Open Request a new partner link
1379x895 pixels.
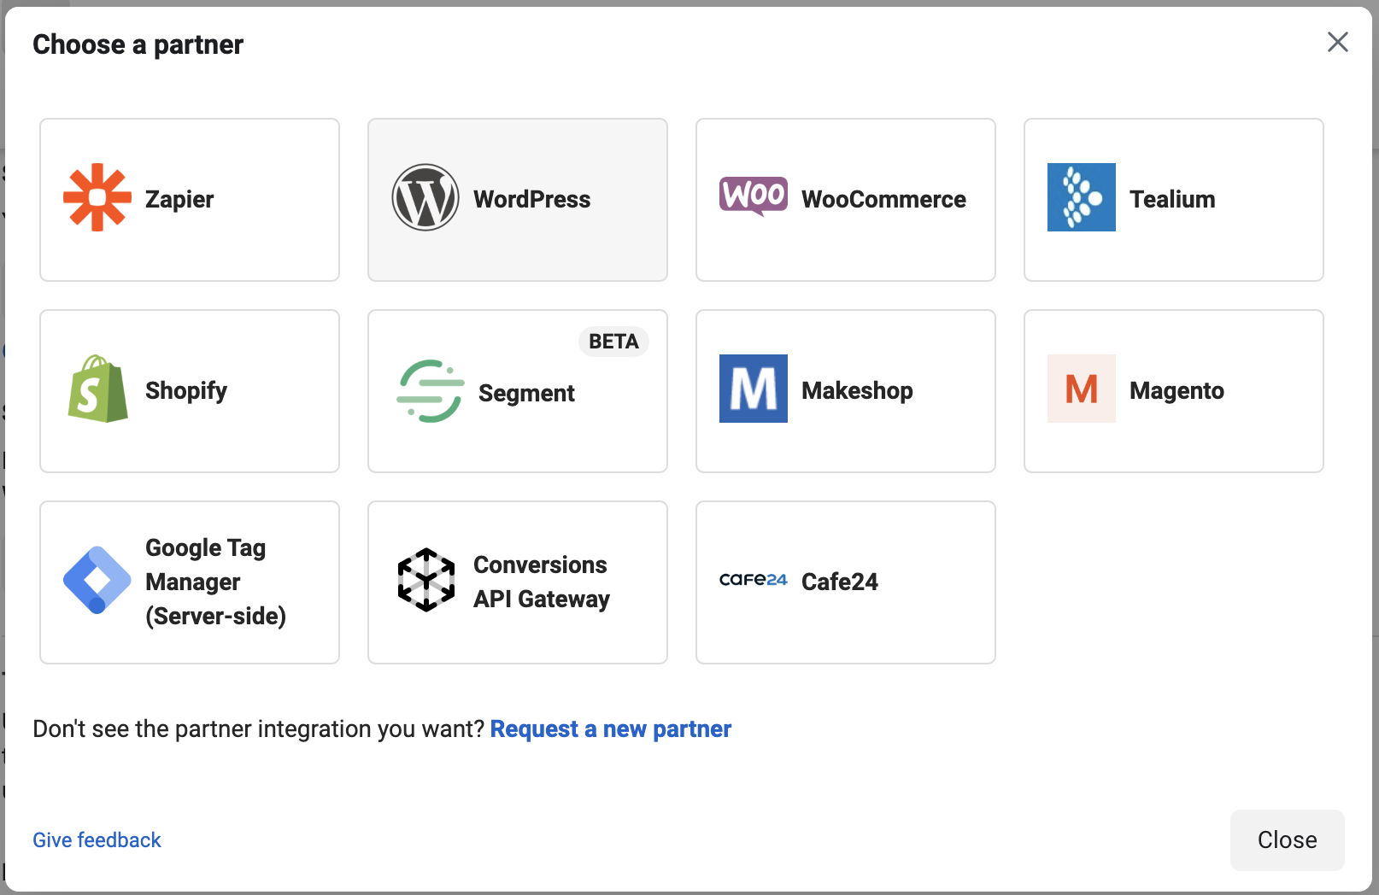611,728
